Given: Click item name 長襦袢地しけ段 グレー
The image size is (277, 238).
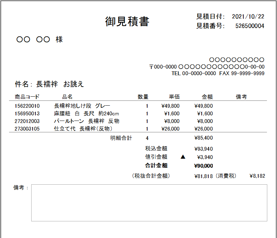Looking at the screenshot, I should pyautogui.click(x=82, y=106).
